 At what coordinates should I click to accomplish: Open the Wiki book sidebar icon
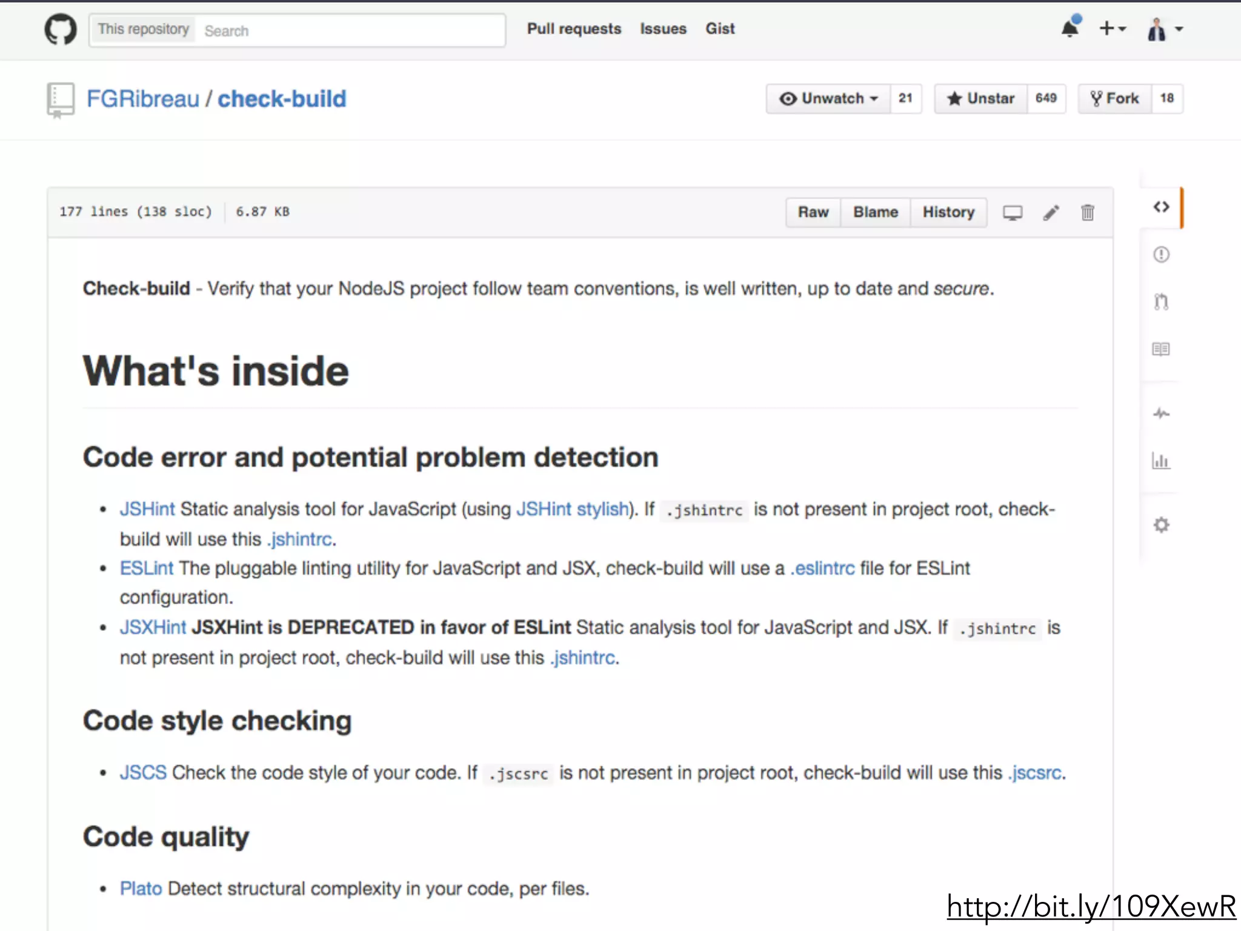[1161, 349]
